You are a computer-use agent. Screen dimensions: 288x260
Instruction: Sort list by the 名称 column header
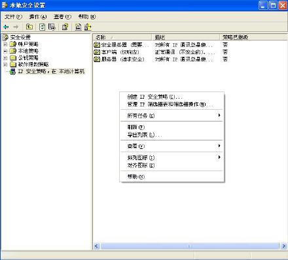122,37
